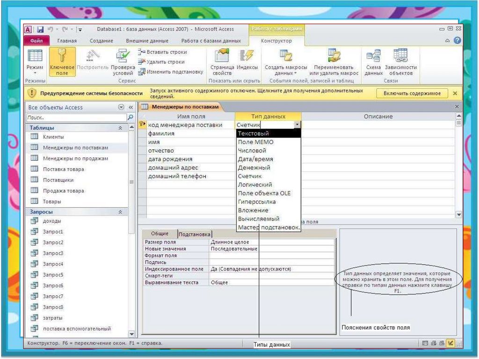Close the Менеджеры по поставкам table window
The image size is (479, 359).
[457, 106]
